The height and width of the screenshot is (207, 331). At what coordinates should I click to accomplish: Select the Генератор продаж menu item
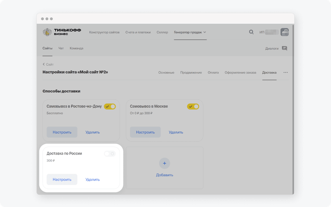pyautogui.click(x=188, y=32)
